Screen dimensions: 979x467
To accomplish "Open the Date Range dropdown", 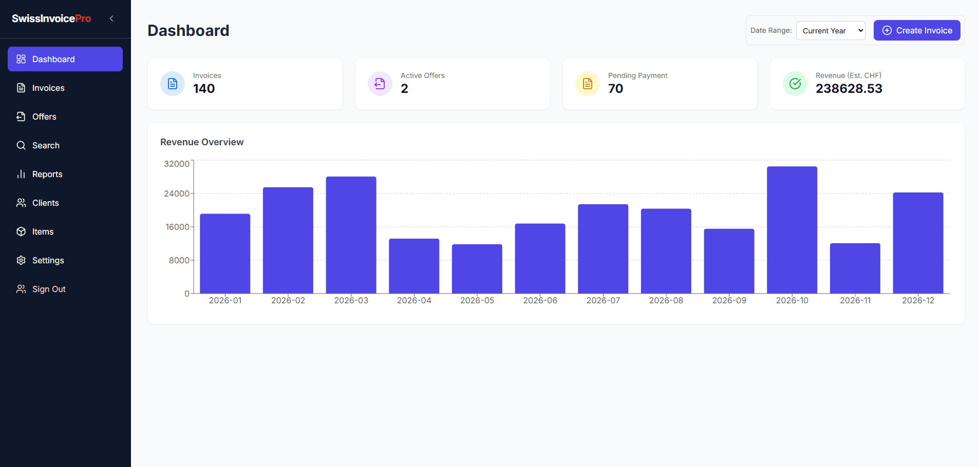I will [831, 30].
